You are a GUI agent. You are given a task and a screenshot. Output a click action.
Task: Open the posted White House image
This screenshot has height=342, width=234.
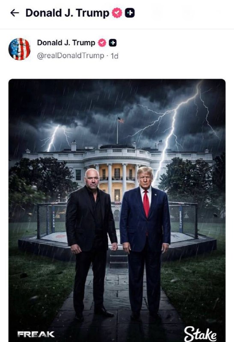pos(117,210)
